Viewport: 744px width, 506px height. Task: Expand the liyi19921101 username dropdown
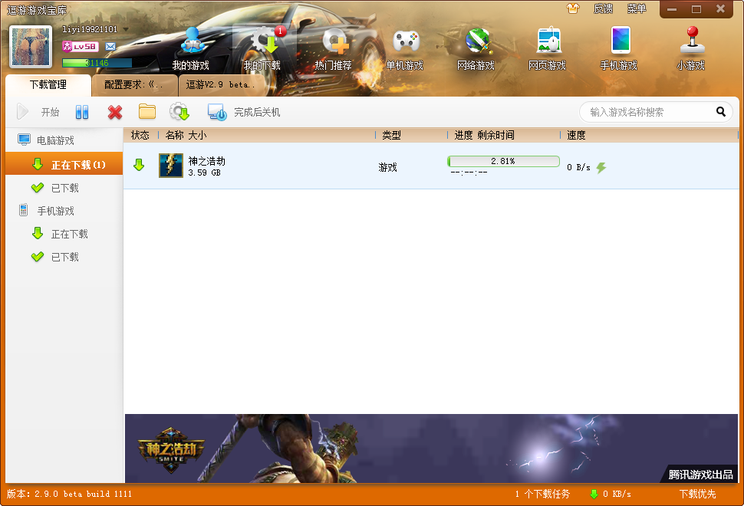127,29
